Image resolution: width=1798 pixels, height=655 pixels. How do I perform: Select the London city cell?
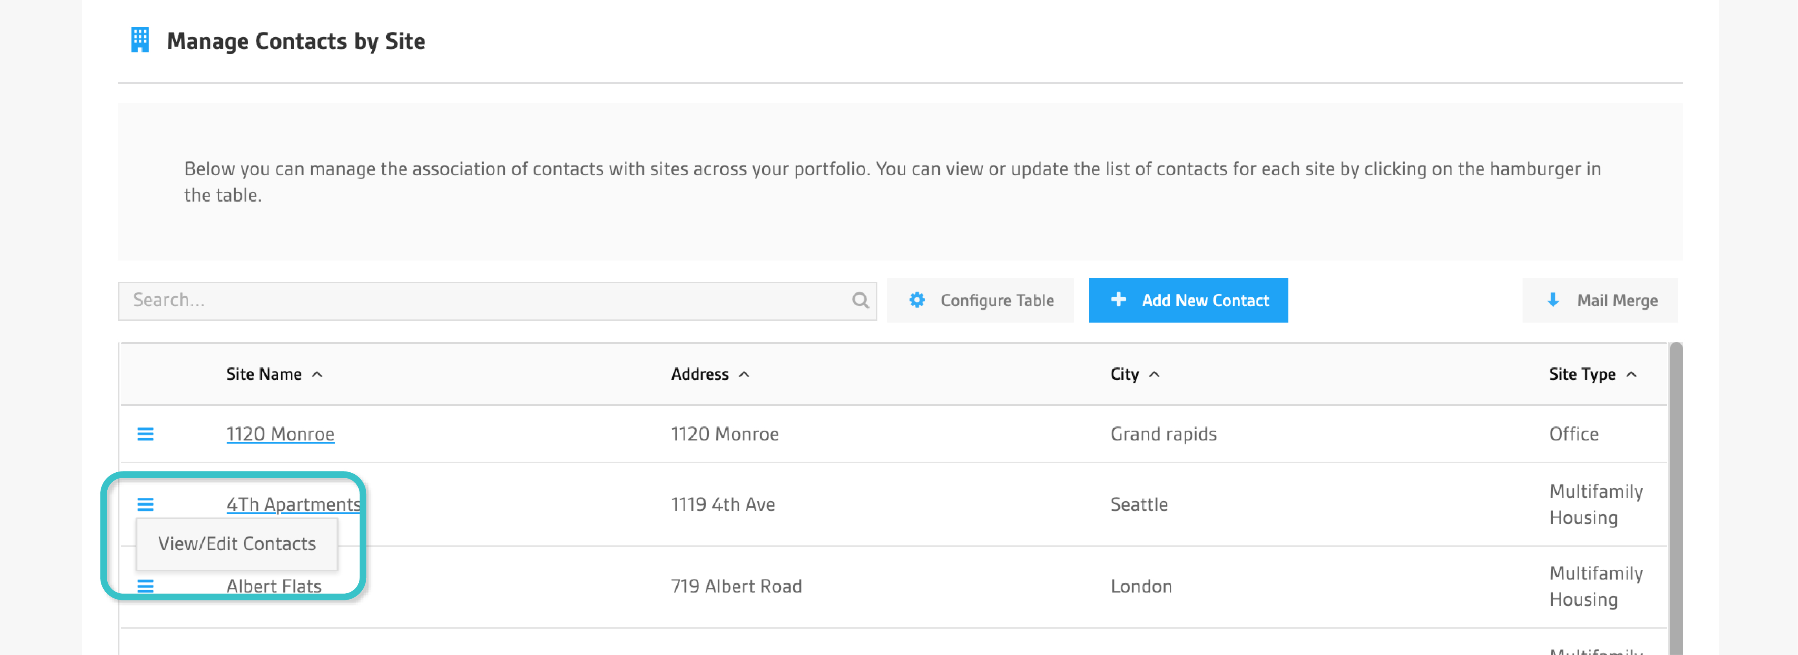1141,586
